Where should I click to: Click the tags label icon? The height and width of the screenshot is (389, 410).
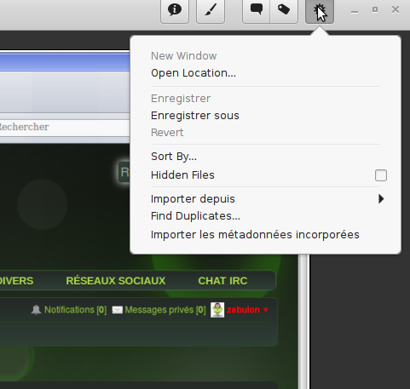pyautogui.click(x=284, y=10)
